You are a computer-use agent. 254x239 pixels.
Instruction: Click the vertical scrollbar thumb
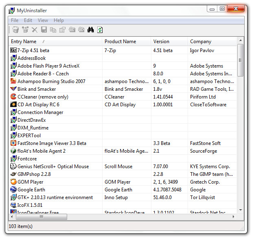pos(241,60)
